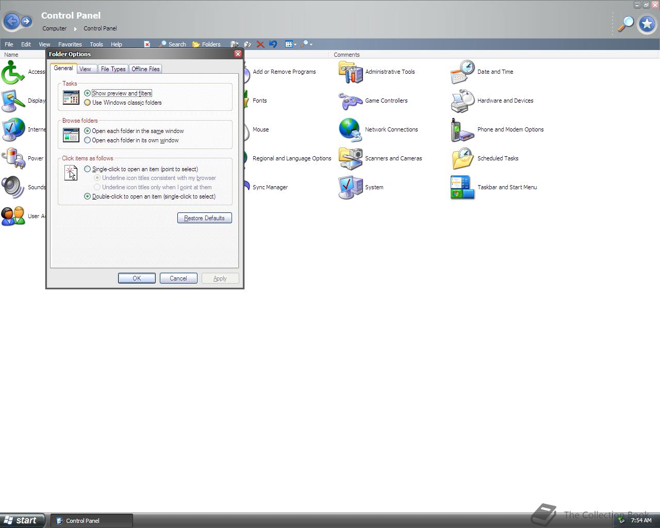This screenshot has height=528, width=660.
Task: Click the Back navigation arrow
Action: [11, 21]
